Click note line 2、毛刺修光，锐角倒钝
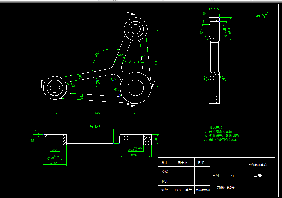Screen dimensions: 282x198 coord(222,136)
